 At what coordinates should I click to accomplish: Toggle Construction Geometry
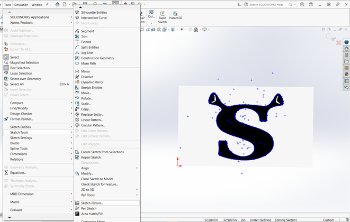point(107,58)
